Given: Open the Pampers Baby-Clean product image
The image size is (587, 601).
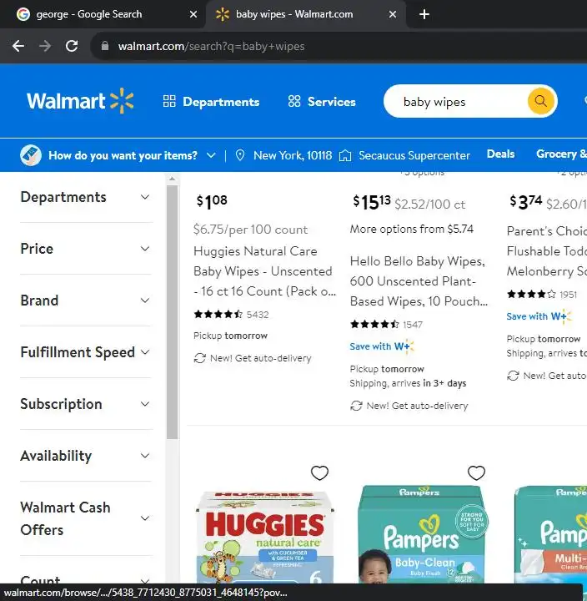Looking at the screenshot, I should point(422,534).
